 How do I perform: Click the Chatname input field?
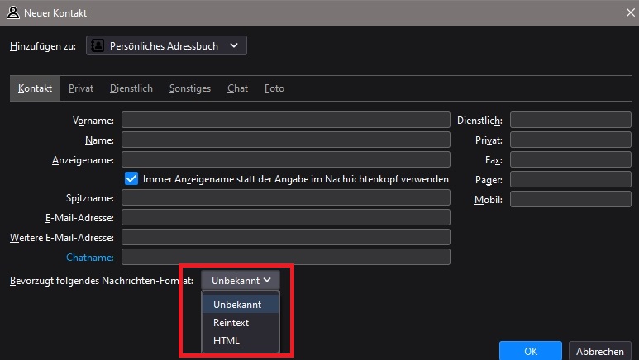(285, 257)
